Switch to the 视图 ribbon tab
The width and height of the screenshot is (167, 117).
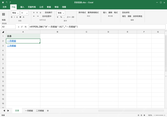point(64,7)
